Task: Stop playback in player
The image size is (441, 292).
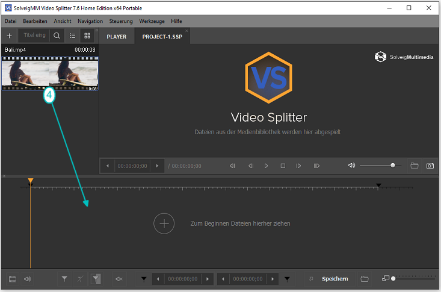Action: [x=283, y=166]
